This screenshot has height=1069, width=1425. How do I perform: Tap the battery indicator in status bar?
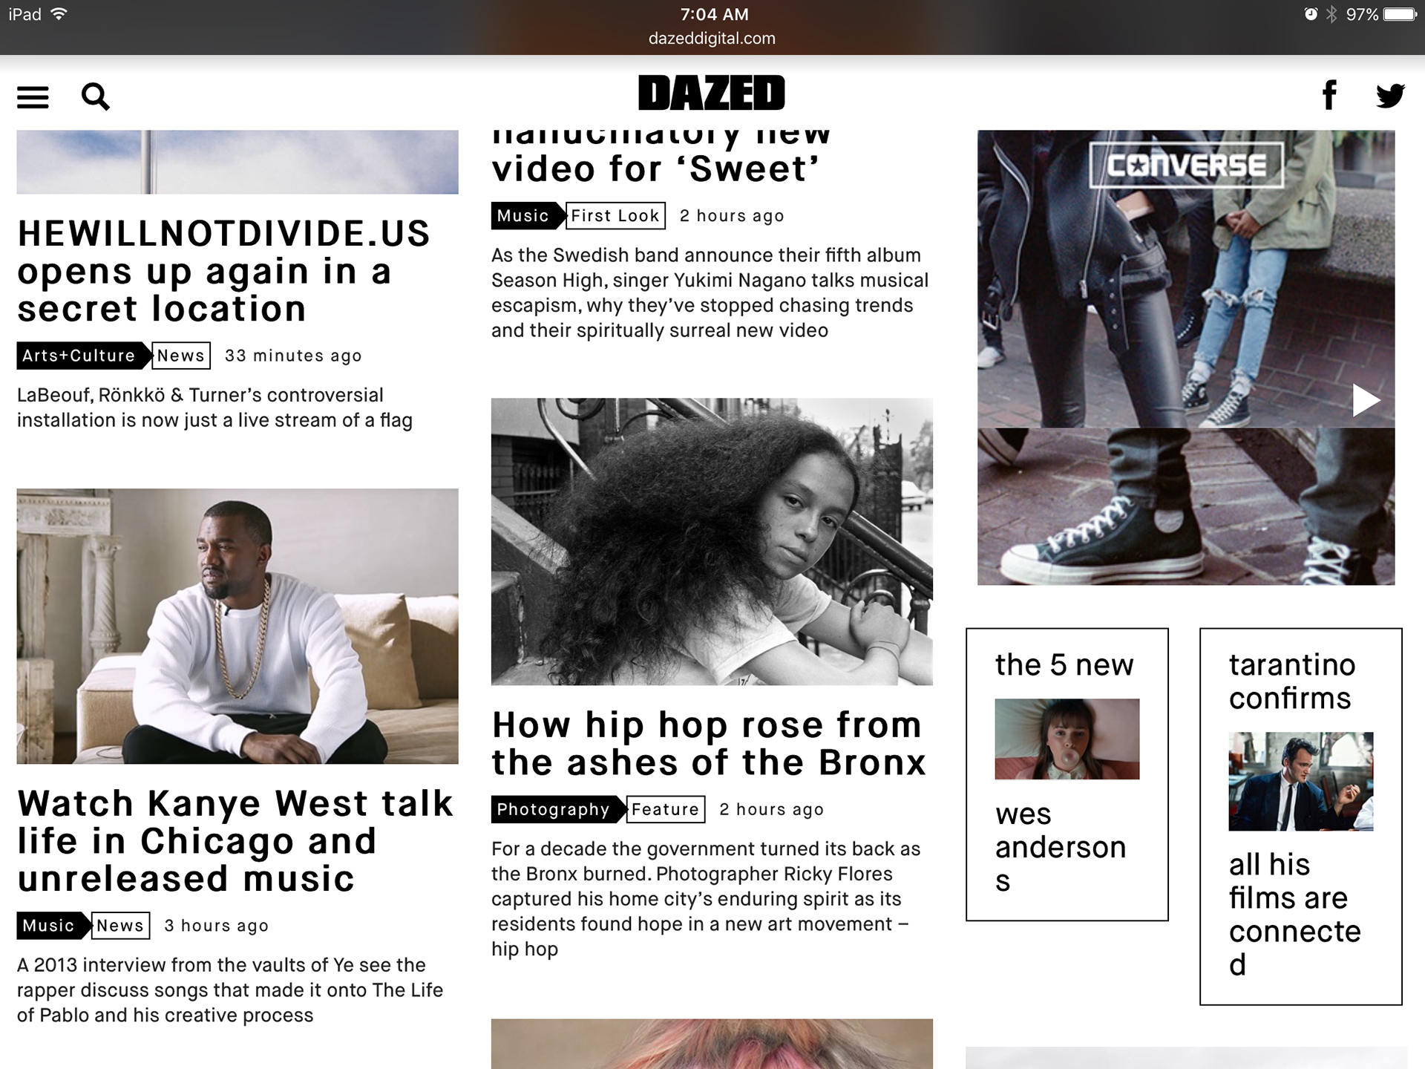[x=1400, y=14]
